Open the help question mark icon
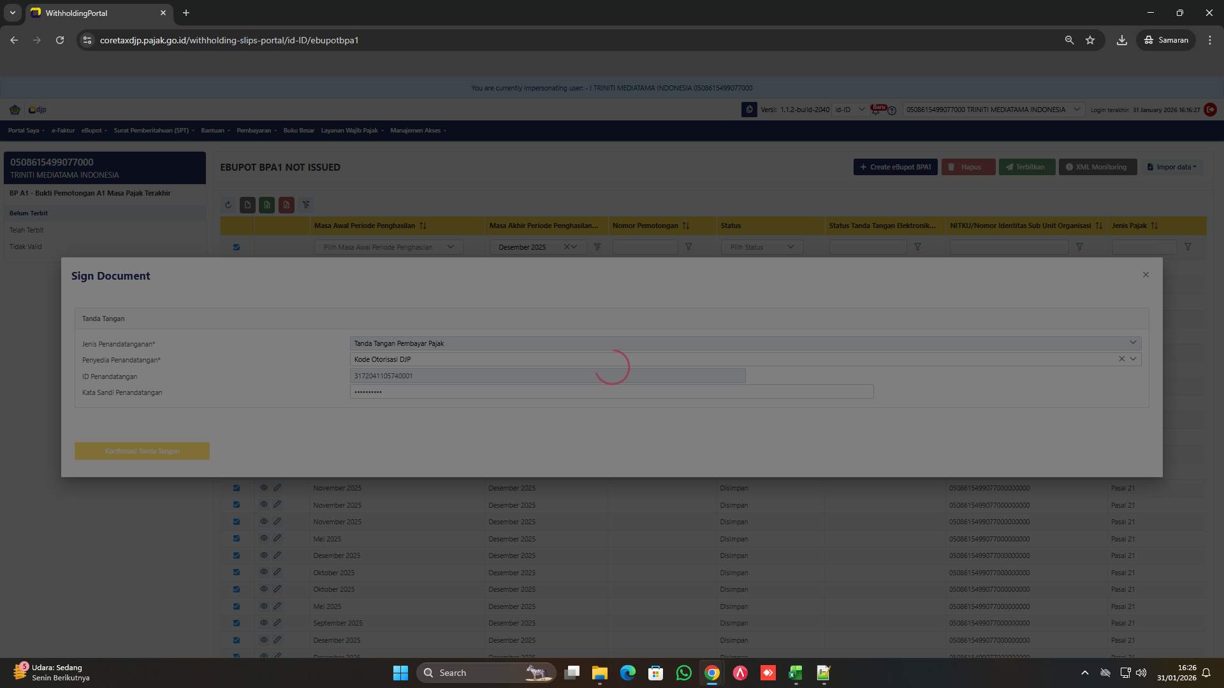The image size is (1224, 688). (x=891, y=110)
